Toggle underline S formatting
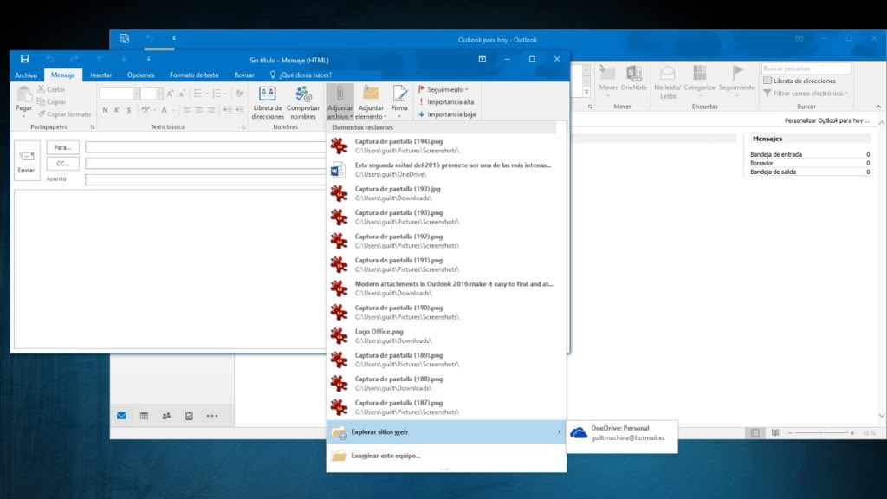Image resolution: width=887 pixels, height=499 pixels. coord(129,110)
